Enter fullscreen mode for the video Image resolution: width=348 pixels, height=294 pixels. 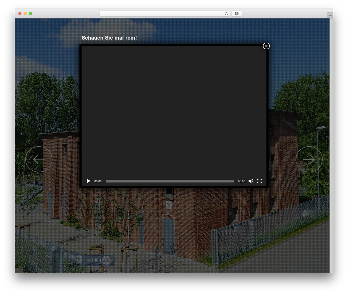(x=259, y=181)
